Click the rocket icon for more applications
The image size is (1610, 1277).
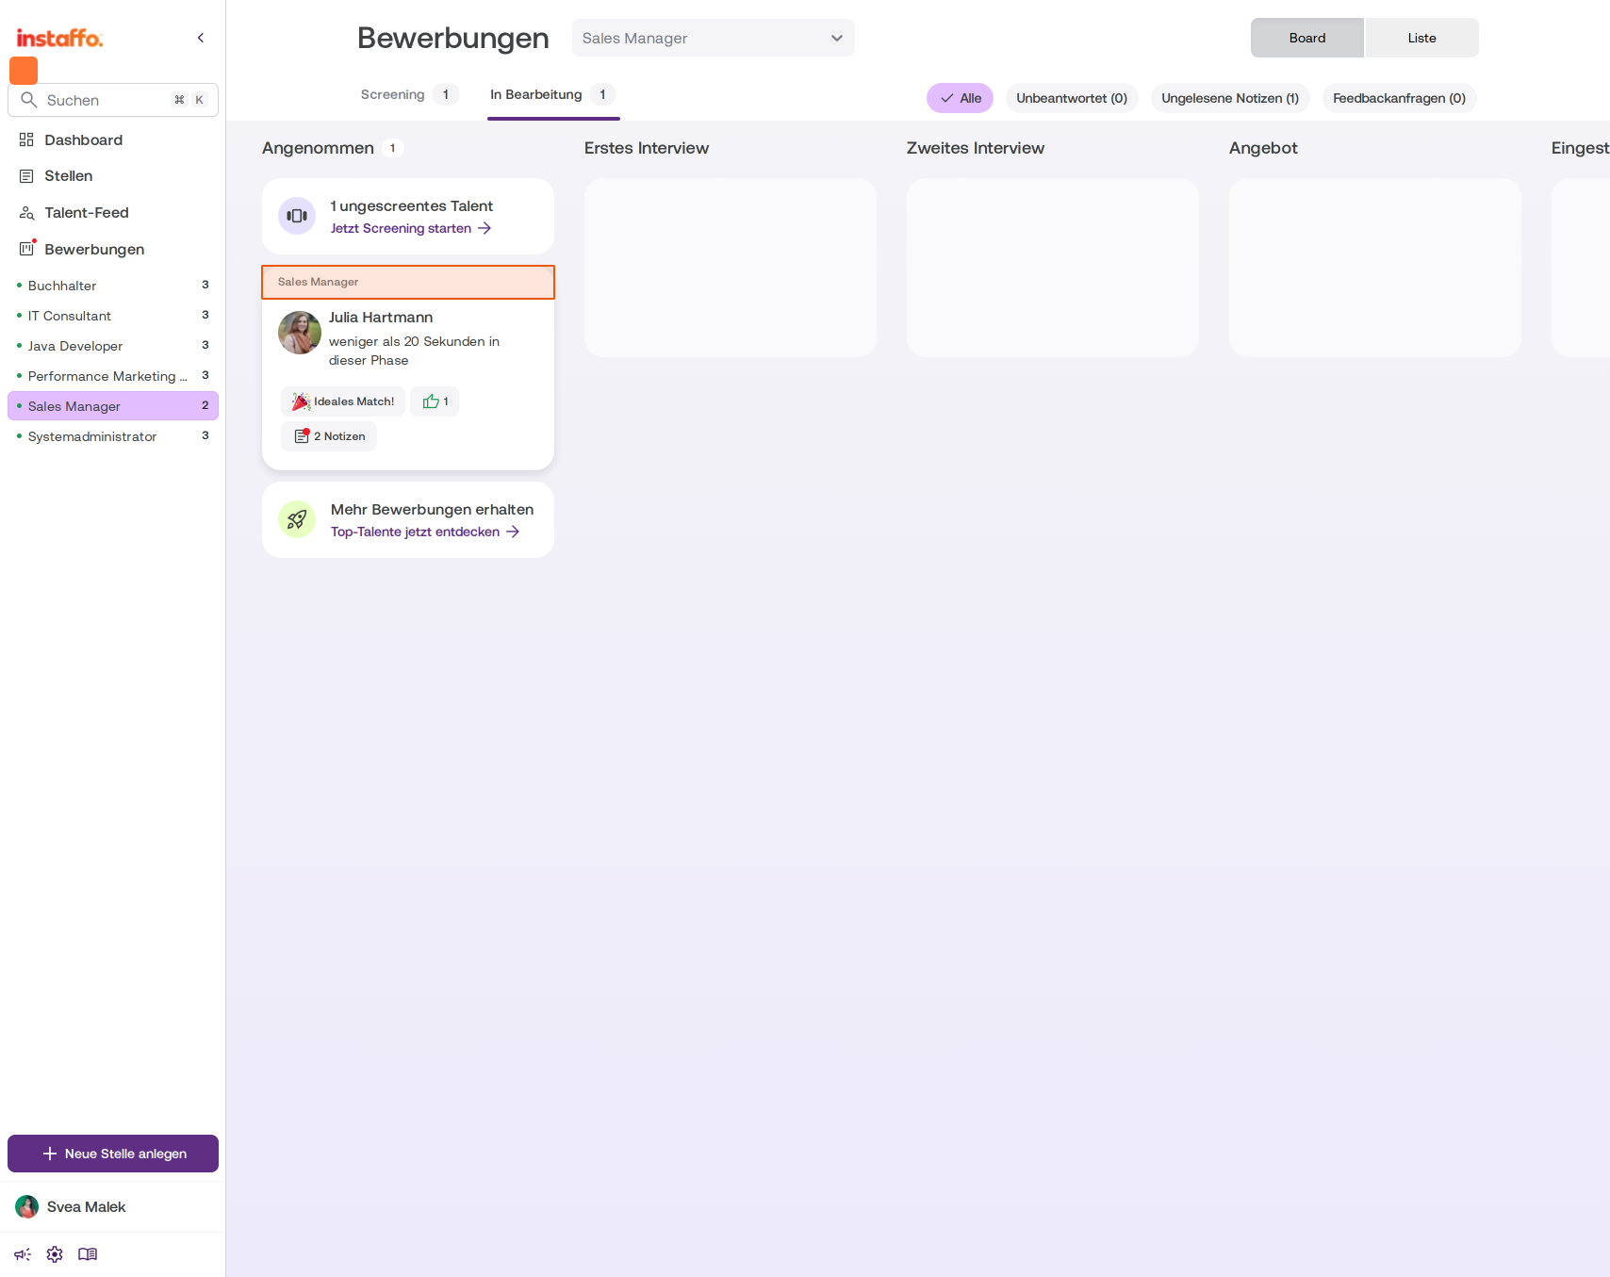[297, 519]
